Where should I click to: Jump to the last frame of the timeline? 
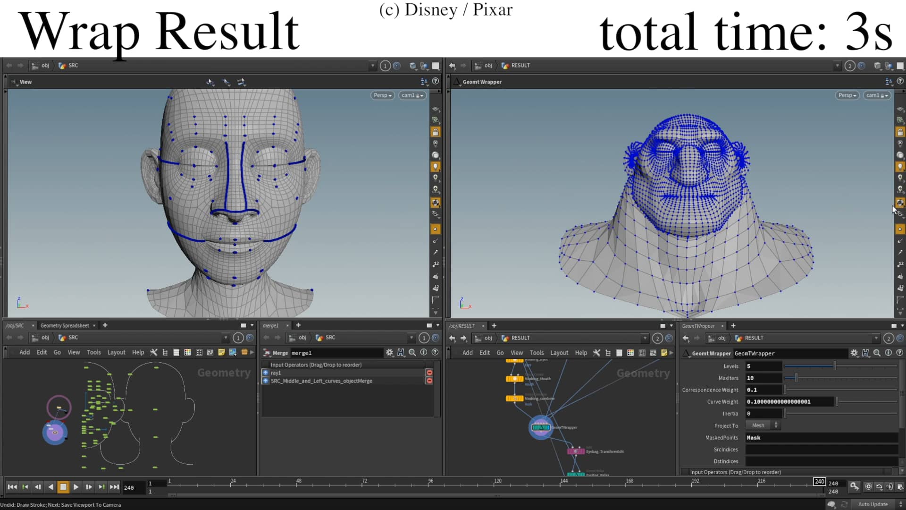point(114,487)
